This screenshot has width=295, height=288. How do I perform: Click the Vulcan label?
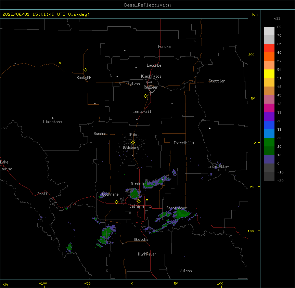click(x=185, y=271)
